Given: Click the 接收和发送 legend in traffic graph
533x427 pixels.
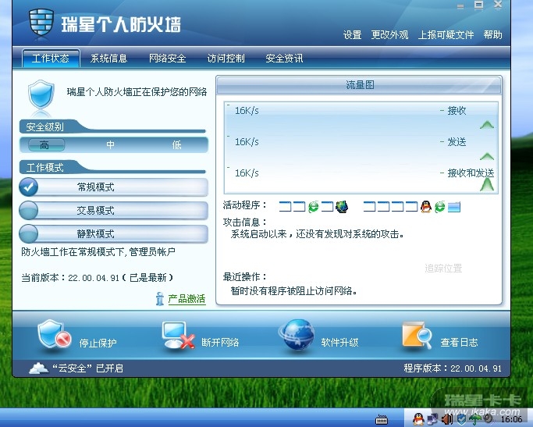Looking at the screenshot, I should click(471, 173).
